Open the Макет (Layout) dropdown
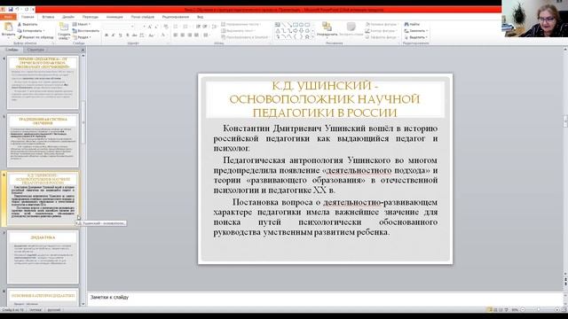The image size is (568, 319). (81, 24)
